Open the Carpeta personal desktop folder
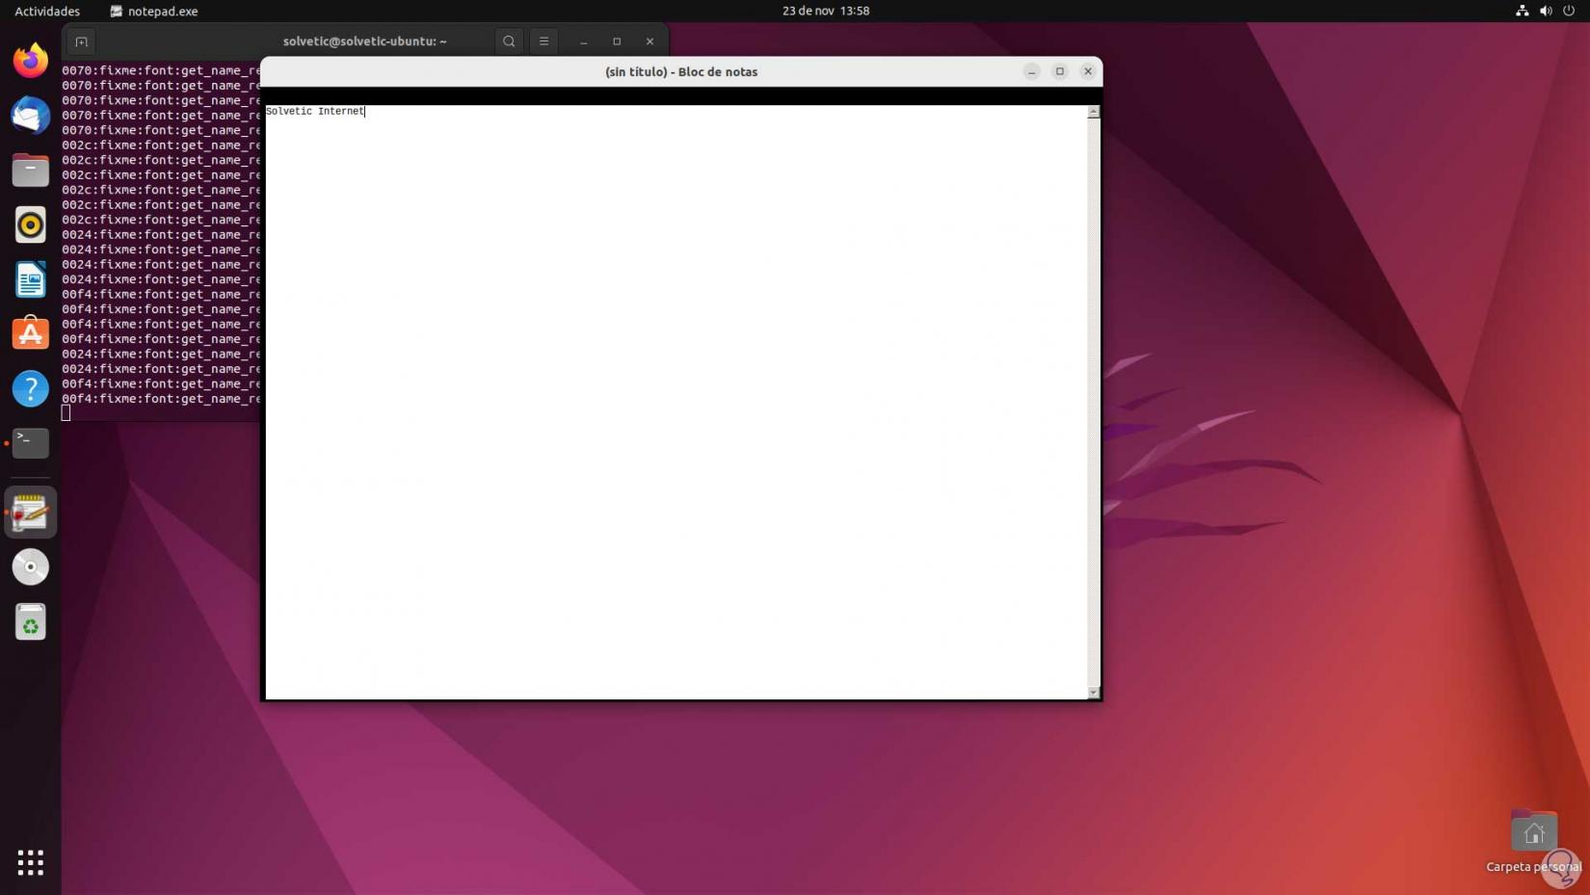 click(1533, 841)
